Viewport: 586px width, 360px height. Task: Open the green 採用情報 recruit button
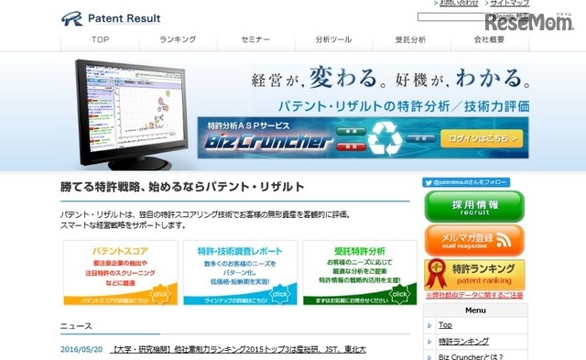(474, 207)
